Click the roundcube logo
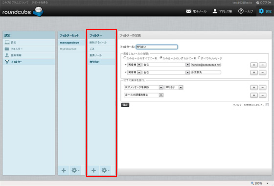Screen dimensions: 274x186 tap(23, 12)
